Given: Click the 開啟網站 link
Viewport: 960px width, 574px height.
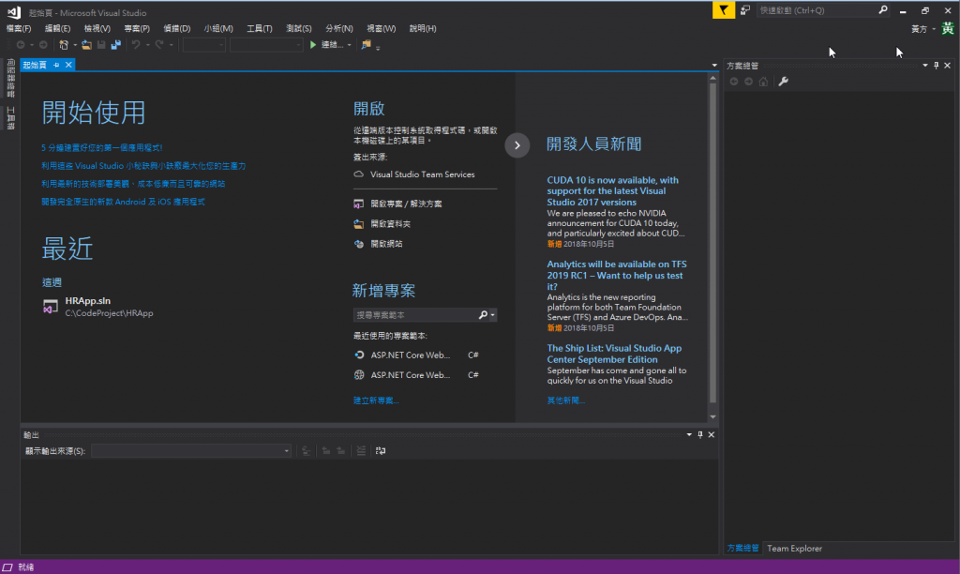Looking at the screenshot, I should 386,244.
